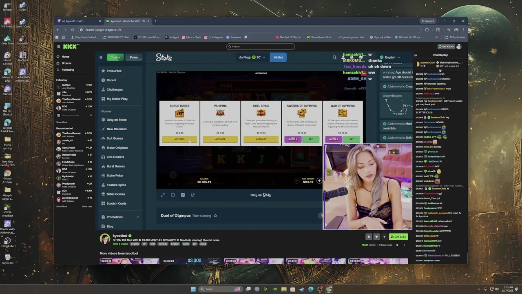Open the Windows Start menu
The image size is (522, 294).
(x=193, y=289)
